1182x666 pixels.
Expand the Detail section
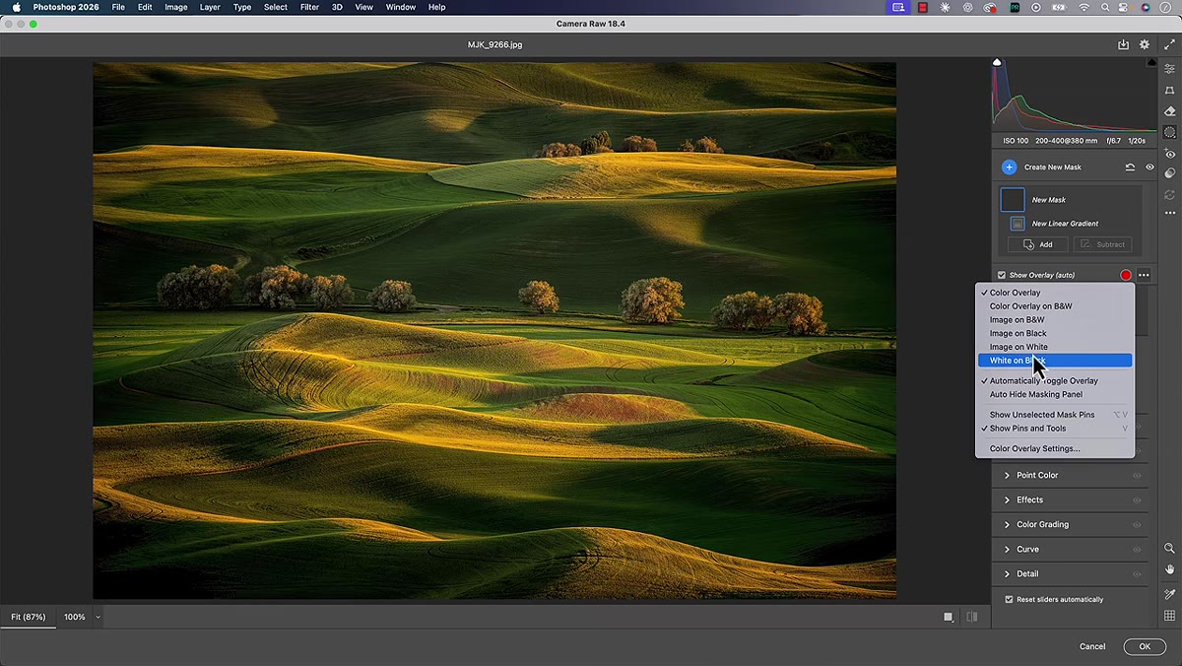tap(1007, 573)
